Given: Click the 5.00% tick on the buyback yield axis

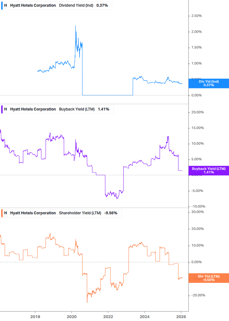Looking at the screenshot, I should [196, 159].
